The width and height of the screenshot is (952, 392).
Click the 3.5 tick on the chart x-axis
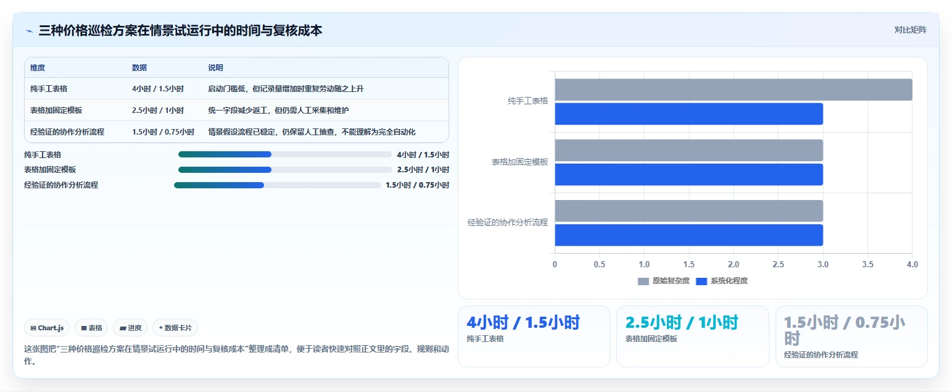[867, 265]
